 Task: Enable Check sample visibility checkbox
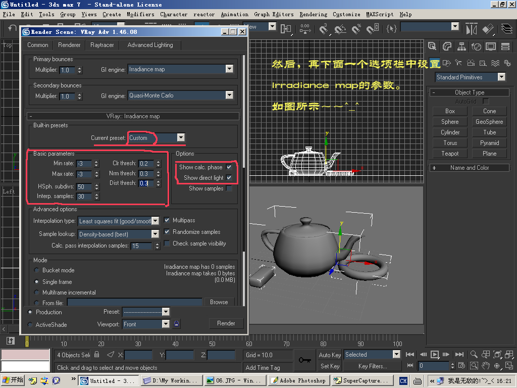[167, 243]
